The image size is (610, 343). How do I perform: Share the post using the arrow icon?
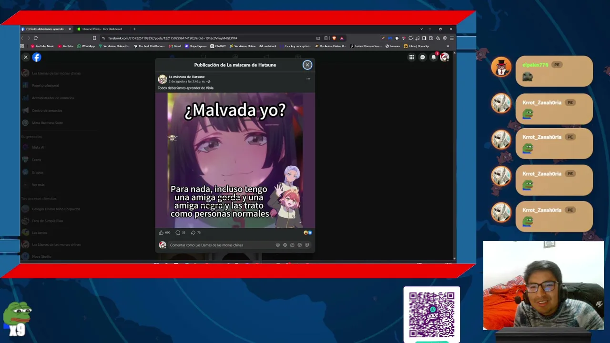[x=193, y=232]
